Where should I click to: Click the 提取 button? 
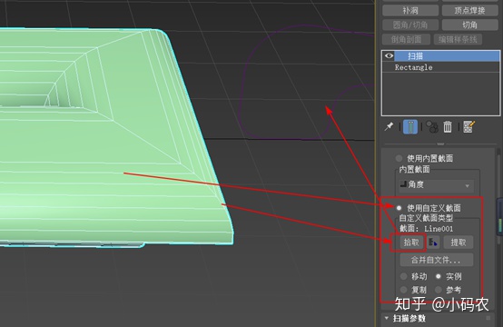point(459,243)
